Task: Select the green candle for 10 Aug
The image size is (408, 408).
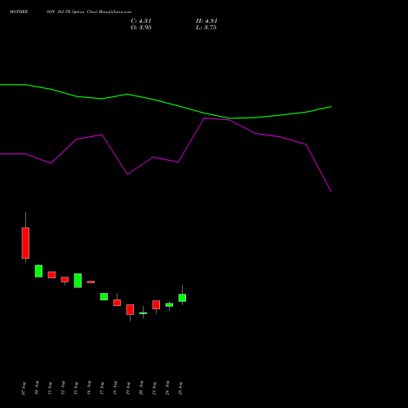Action: pyautogui.click(x=38, y=271)
